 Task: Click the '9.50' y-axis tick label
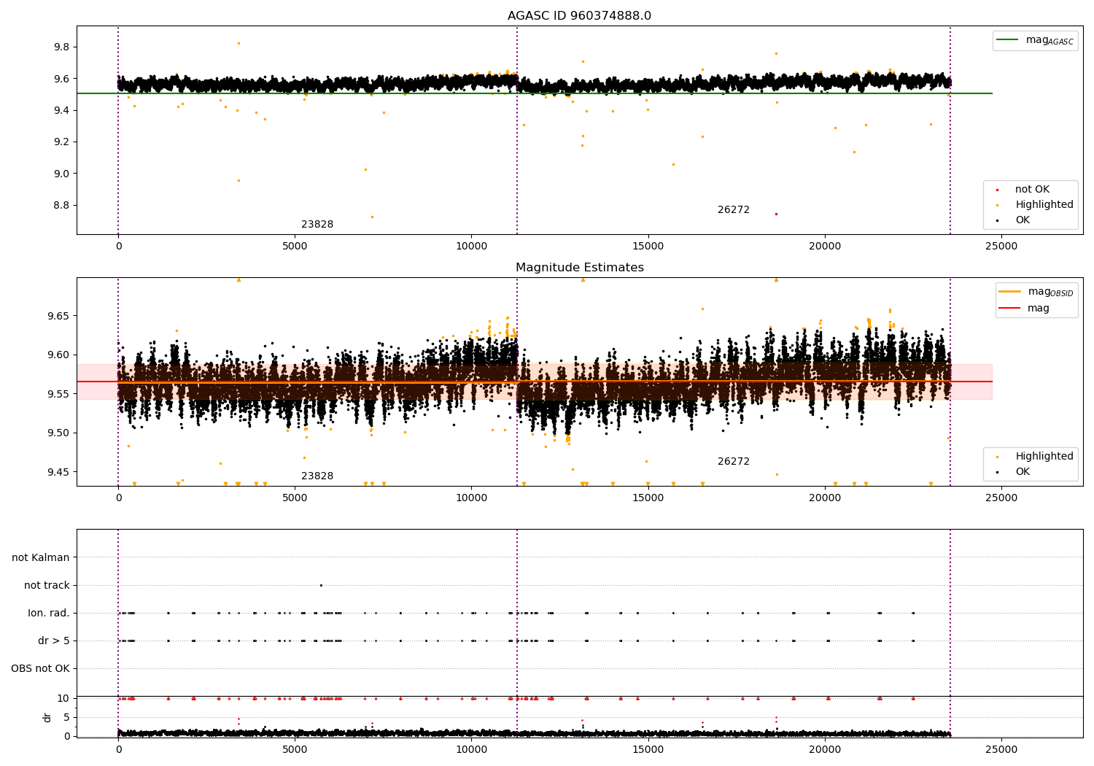[59, 433]
